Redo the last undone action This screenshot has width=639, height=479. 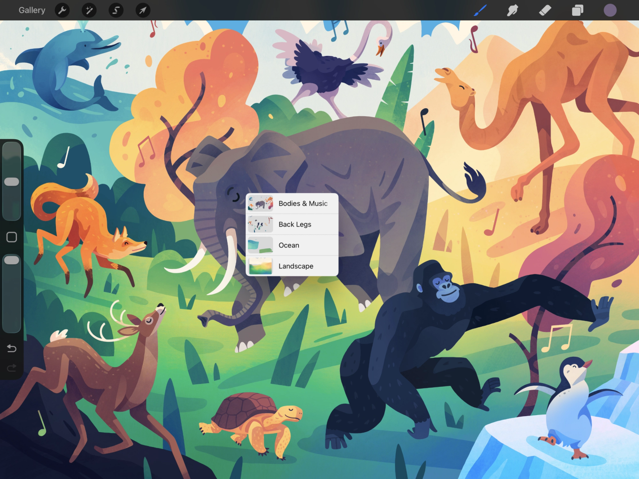click(11, 368)
